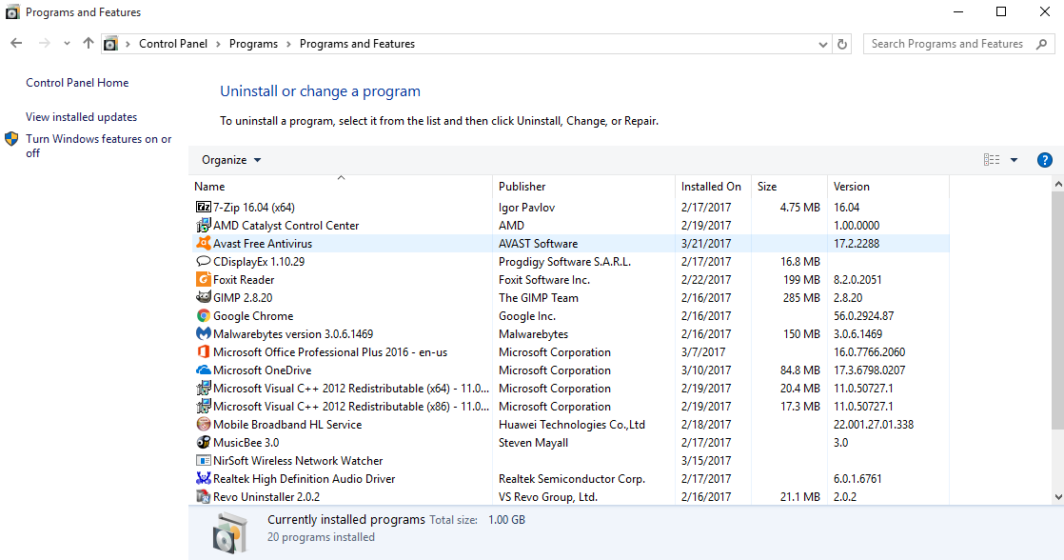
Task: Click the 7-Zip program icon
Action: point(203,208)
